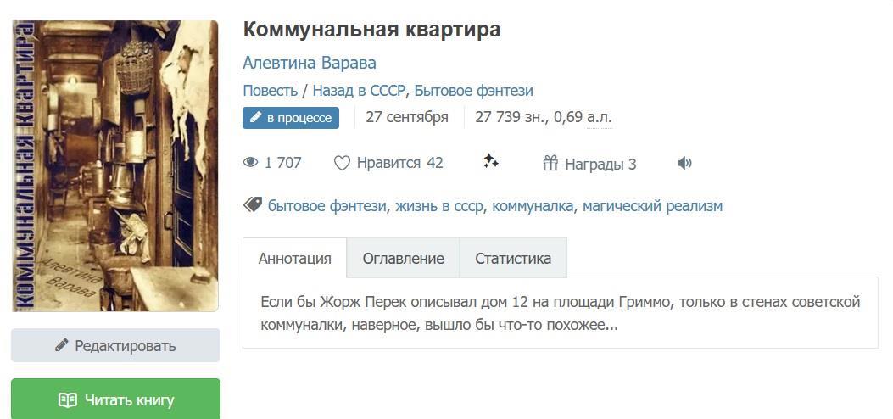Click the open book icon
The height and width of the screenshot is (419, 893).
tap(67, 399)
